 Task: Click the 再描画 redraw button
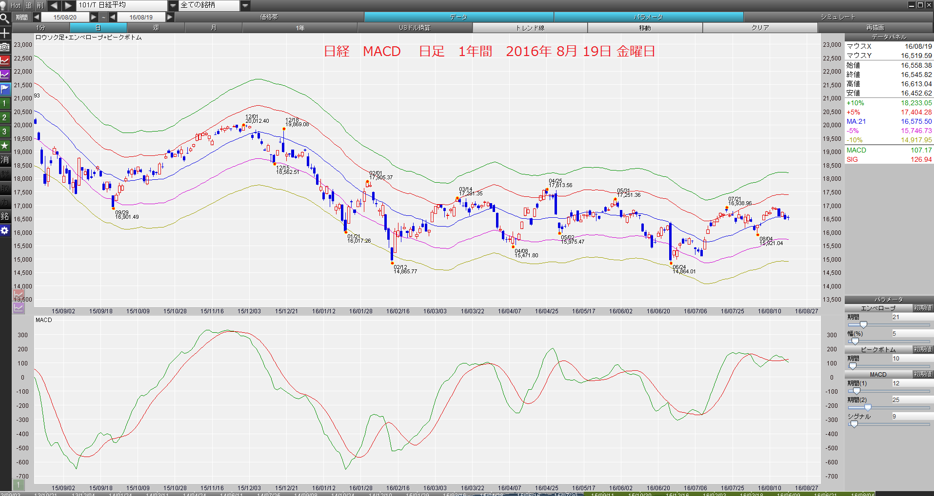[875, 28]
